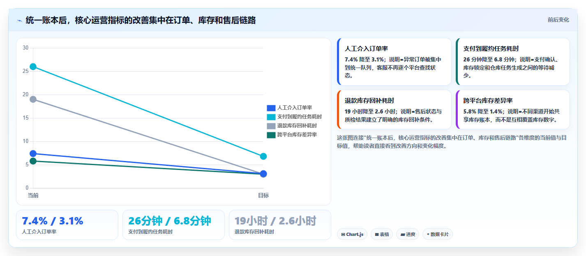
Task: Click the lightning icon beside the title
Action: pos(19,20)
